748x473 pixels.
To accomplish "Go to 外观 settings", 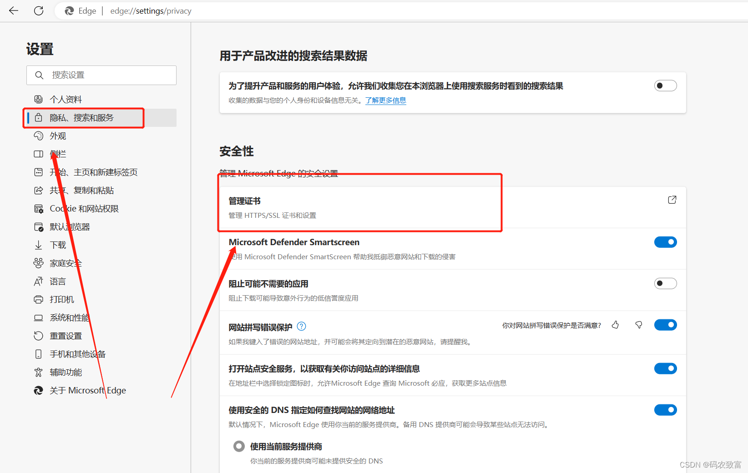I will [x=101, y=136].
